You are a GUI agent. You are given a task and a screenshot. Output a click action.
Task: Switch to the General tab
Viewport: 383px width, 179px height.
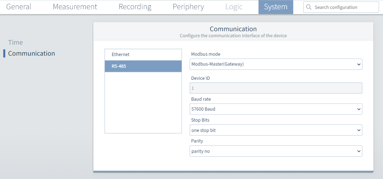pyautogui.click(x=18, y=7)
